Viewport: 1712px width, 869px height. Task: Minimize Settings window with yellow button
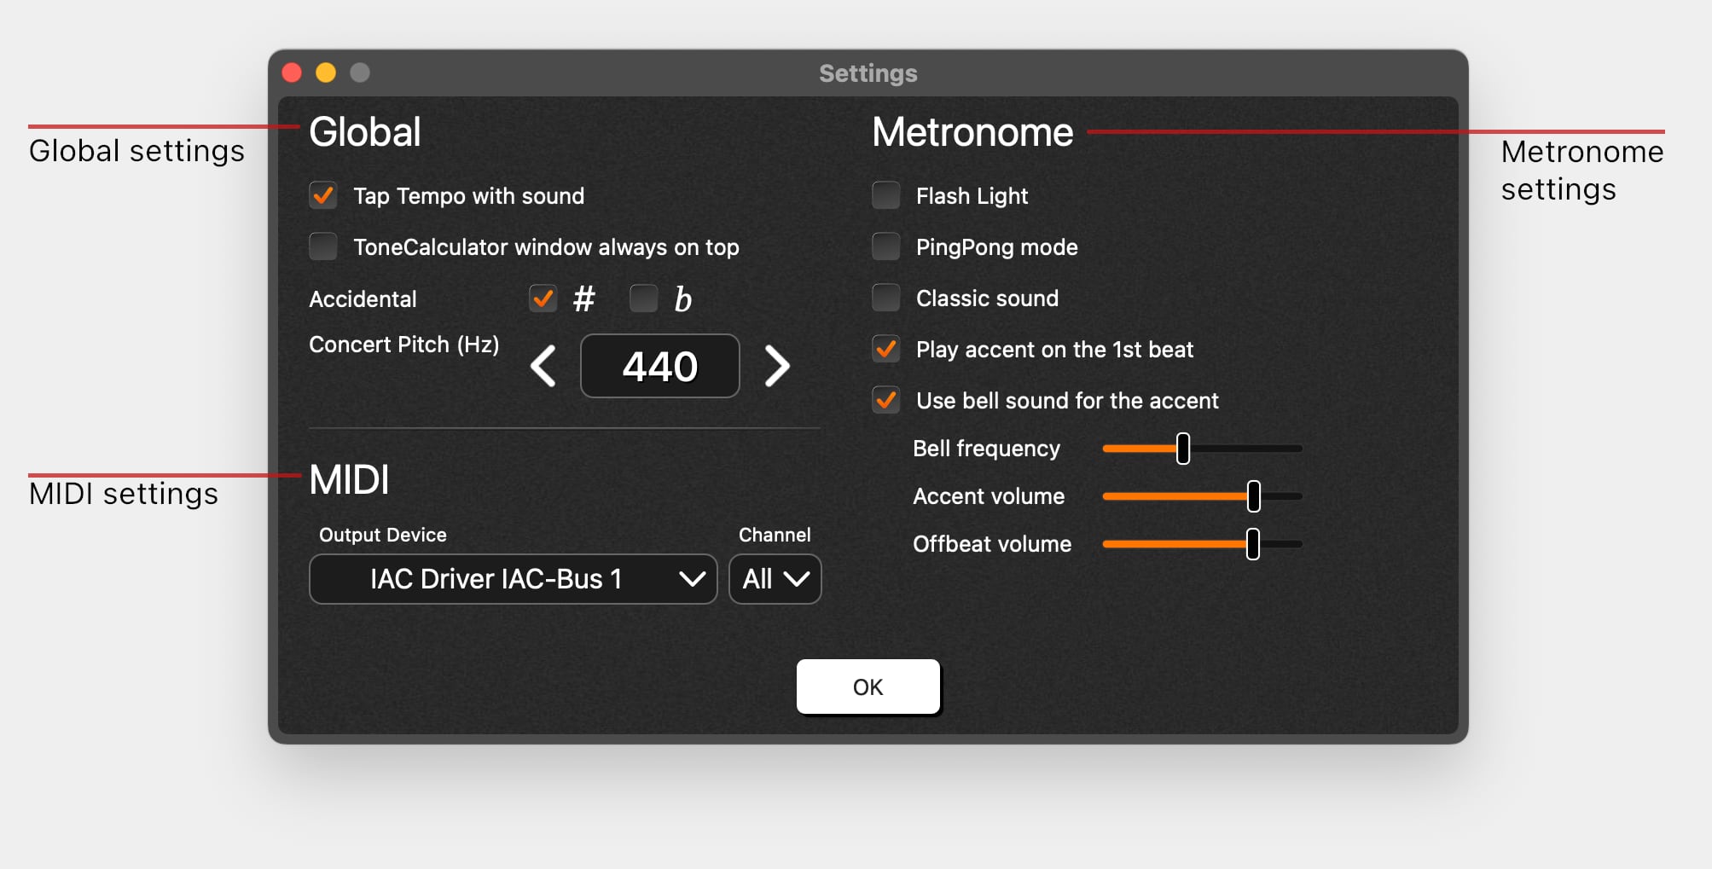pyautogui.click(x=326, y=72)
